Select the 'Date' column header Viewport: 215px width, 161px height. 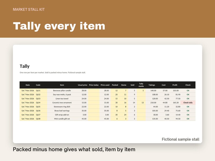28,85
